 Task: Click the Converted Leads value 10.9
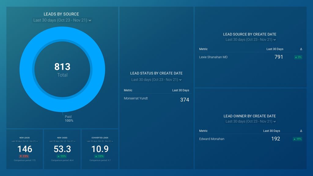point(100,149)
